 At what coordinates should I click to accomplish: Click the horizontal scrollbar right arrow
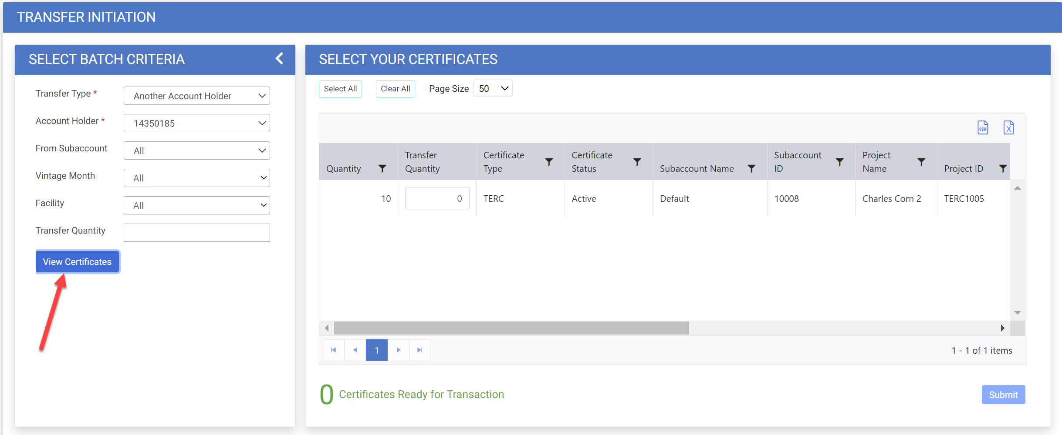(1002, 328)
